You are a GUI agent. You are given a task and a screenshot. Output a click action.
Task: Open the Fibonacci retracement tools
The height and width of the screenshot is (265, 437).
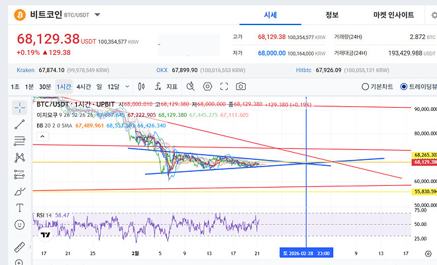[20, 140]
